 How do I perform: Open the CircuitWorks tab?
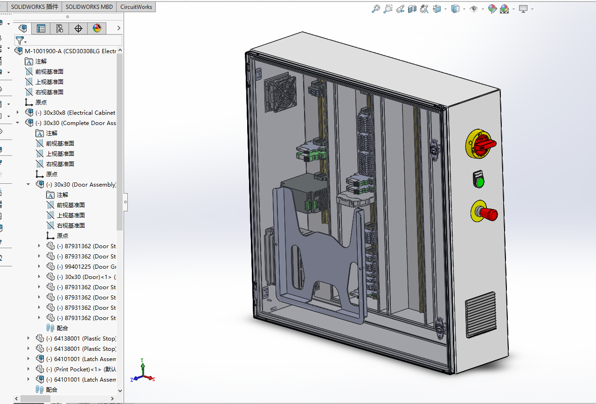tap(136, 7)
